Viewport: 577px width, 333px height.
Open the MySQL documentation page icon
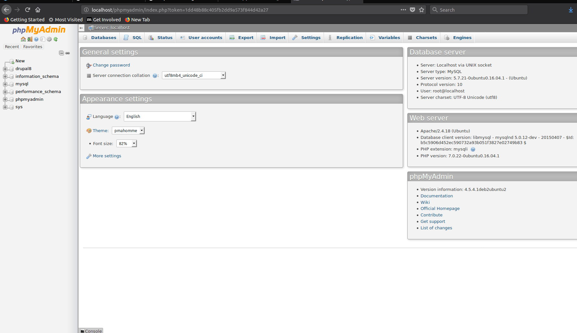(x=42, y=39)
